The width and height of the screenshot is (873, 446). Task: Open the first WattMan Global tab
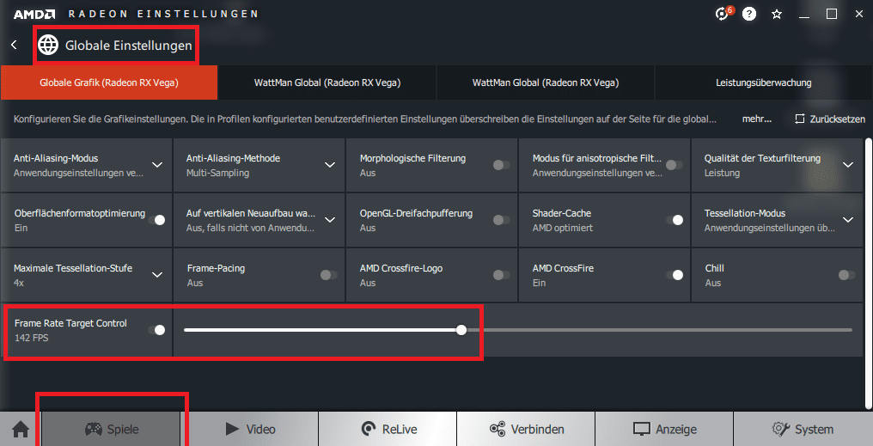(327, 82)
